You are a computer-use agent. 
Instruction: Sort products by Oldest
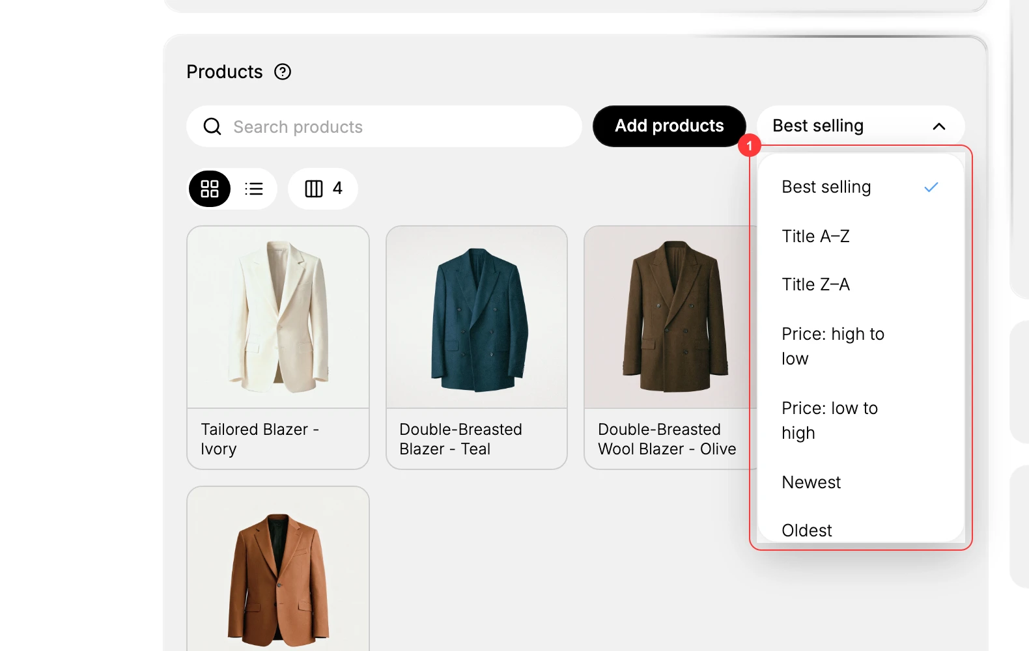pos(860,530)
